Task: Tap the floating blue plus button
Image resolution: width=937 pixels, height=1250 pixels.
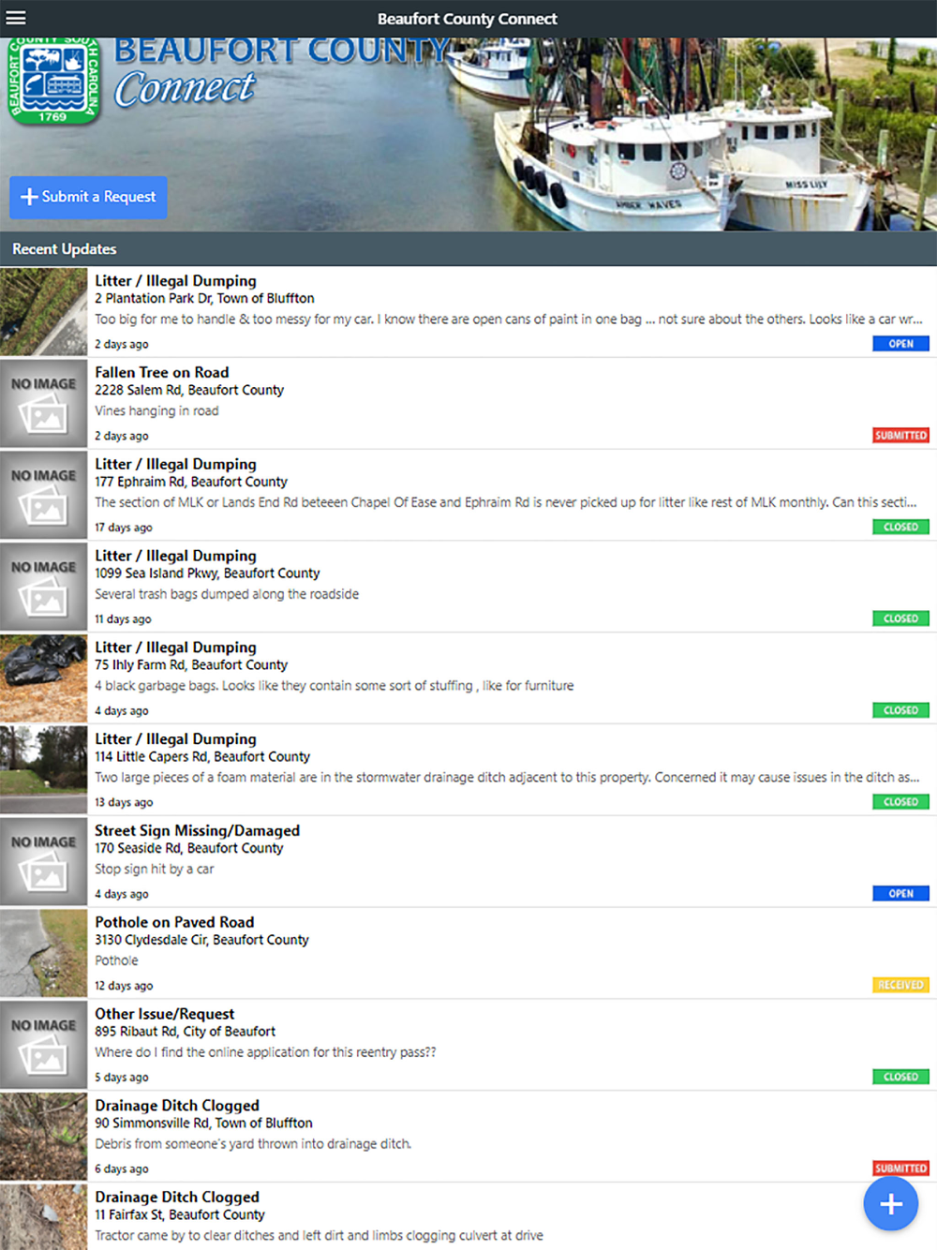Action: (x=890, y=1204)
